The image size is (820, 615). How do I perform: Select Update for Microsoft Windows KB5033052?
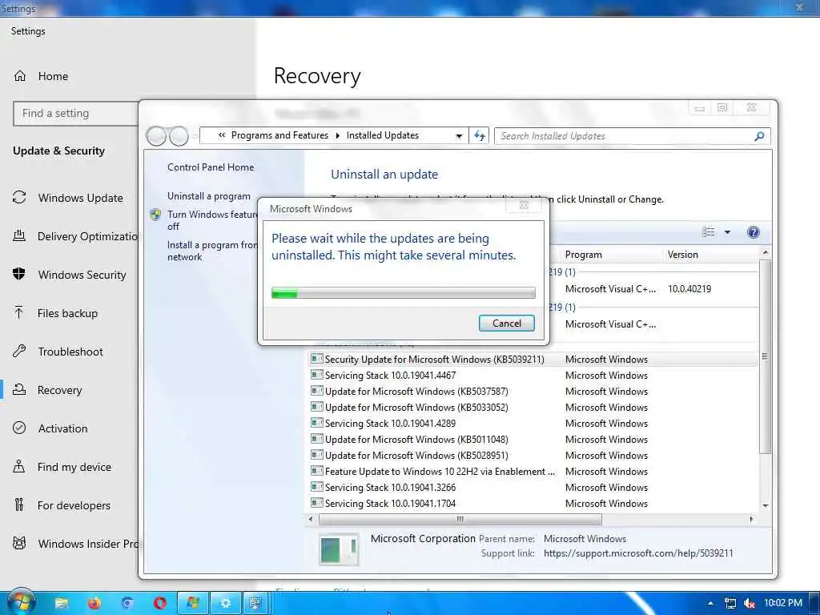533,408
